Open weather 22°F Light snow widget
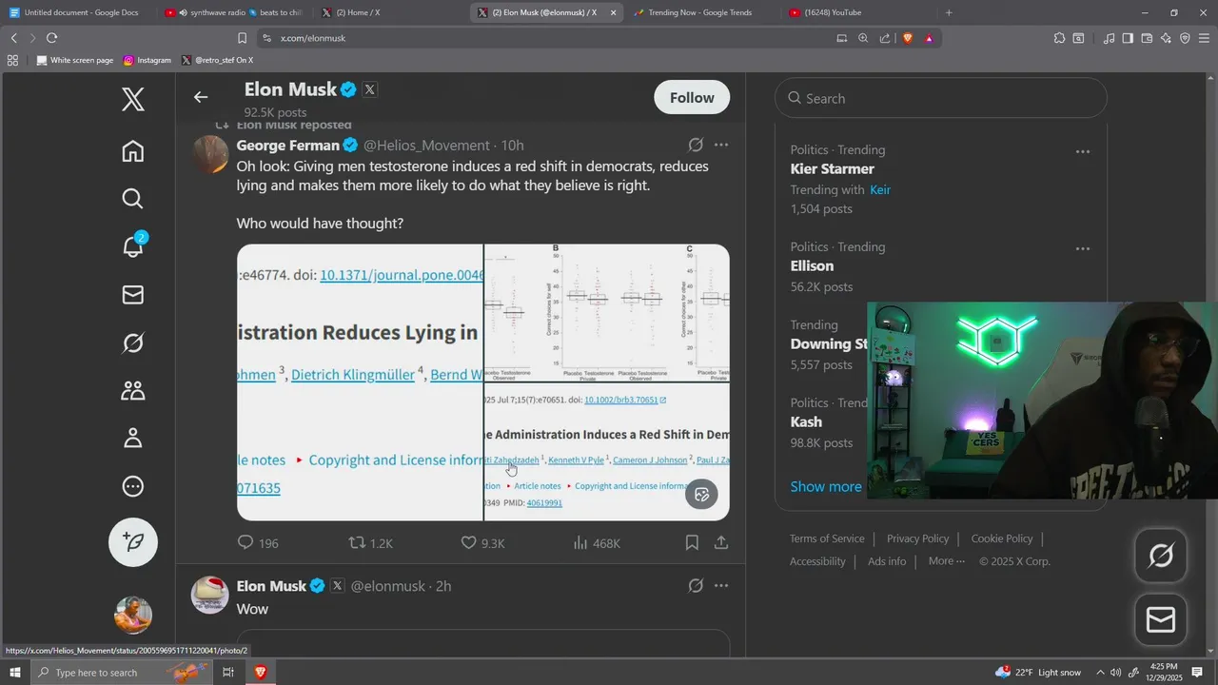The image size is (1218, 685). 1038,672
